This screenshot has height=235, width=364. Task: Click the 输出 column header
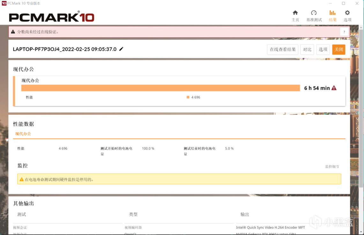point(245,214)
